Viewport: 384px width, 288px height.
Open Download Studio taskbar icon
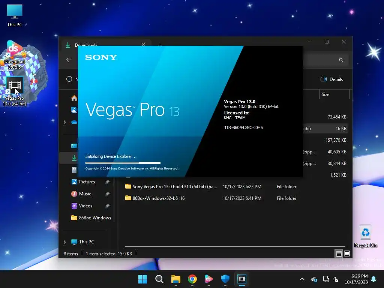(x=208, y=279)
